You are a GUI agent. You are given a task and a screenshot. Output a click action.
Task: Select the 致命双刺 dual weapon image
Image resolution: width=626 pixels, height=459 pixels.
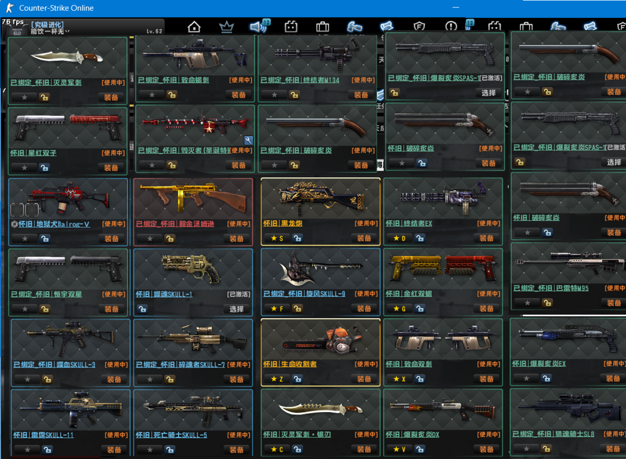443,337
